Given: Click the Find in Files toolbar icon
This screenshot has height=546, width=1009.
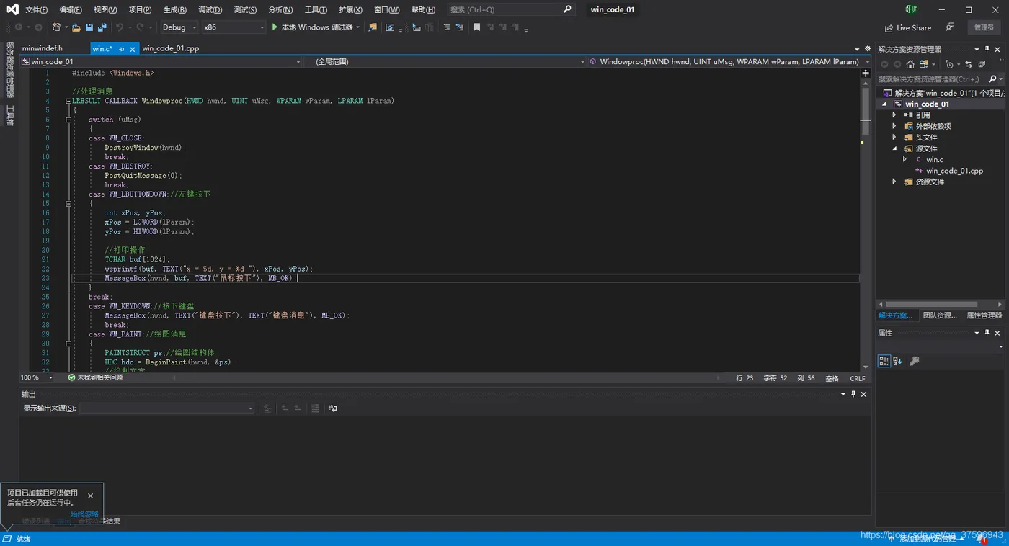Looking at the screenshot, I should pos(373,27).
